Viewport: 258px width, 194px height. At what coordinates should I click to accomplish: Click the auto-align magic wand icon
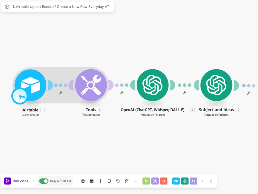pyautogui.click(x=127, y=181)
